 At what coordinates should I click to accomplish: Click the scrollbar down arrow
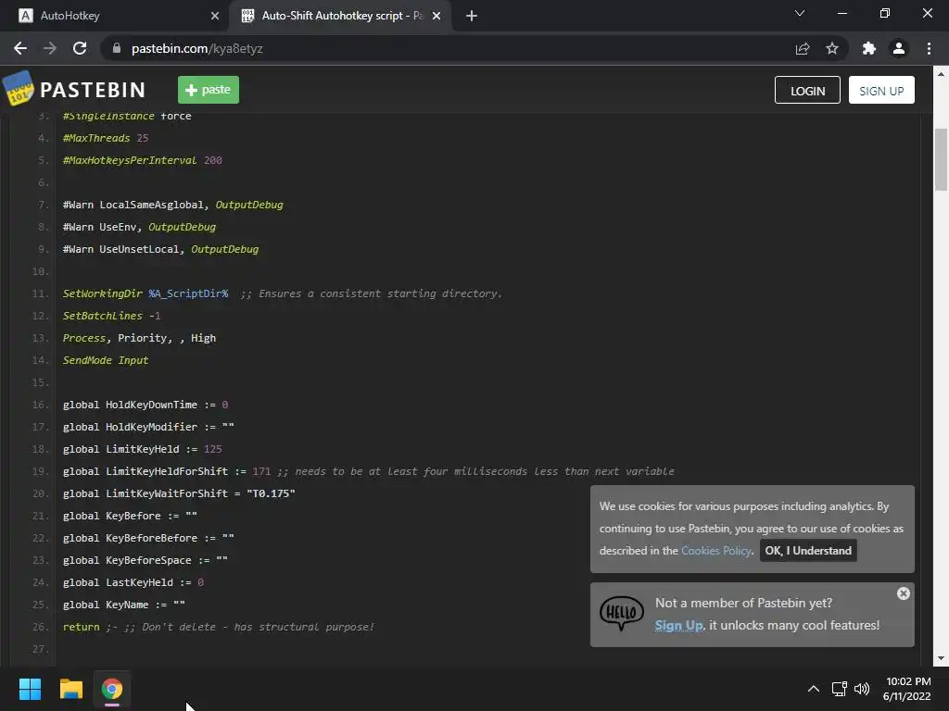941,658
